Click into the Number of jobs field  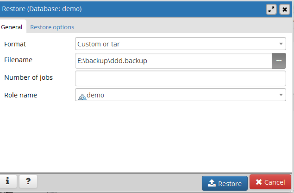coord(181,78)
